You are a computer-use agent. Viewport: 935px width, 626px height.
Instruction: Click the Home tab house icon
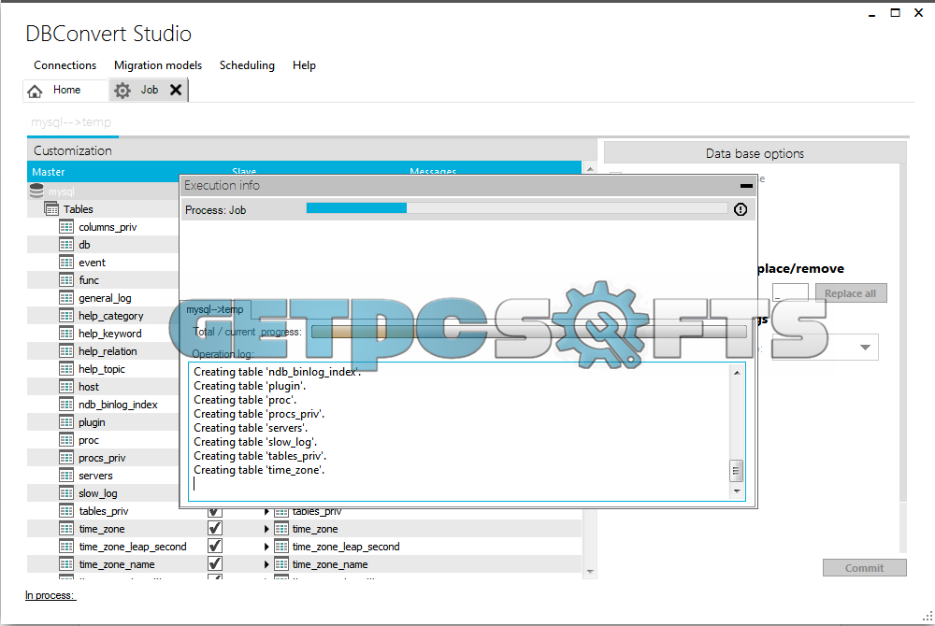(36, 91)
